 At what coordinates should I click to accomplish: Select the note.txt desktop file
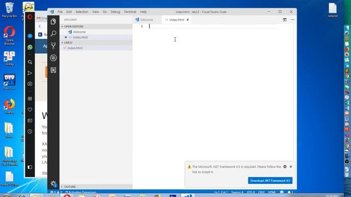[x=333, y=10]
